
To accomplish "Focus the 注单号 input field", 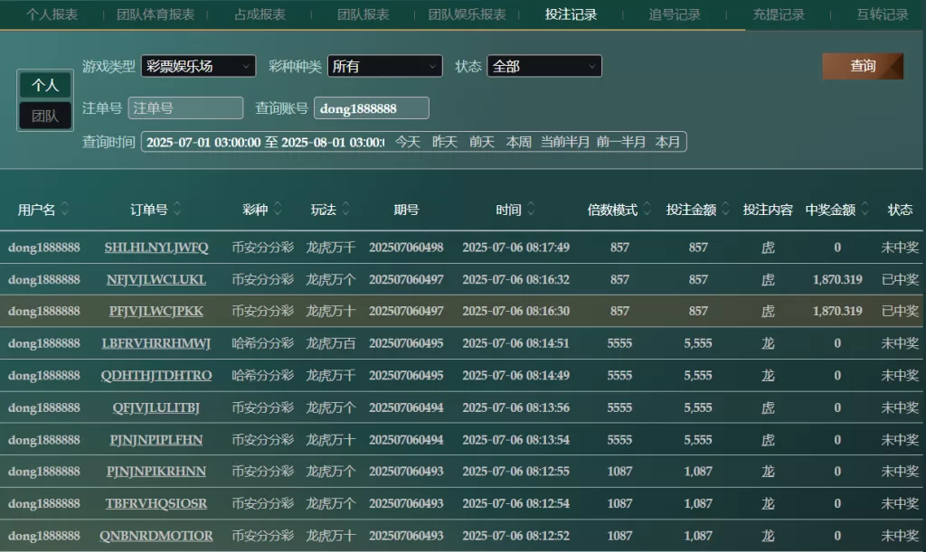I will tap(185, 108).
